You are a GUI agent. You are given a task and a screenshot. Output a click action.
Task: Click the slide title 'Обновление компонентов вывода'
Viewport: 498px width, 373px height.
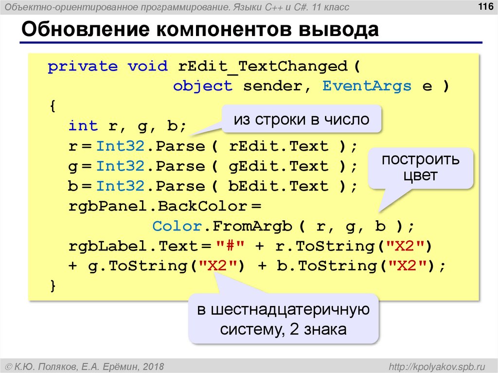pyautogui.click(x=200, y=29)
